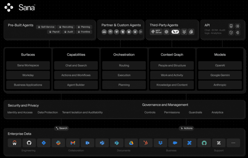Click the "Engineering" category label
Image resolution: width=248 pixels, height=158 pixels.
click(28, 151)
